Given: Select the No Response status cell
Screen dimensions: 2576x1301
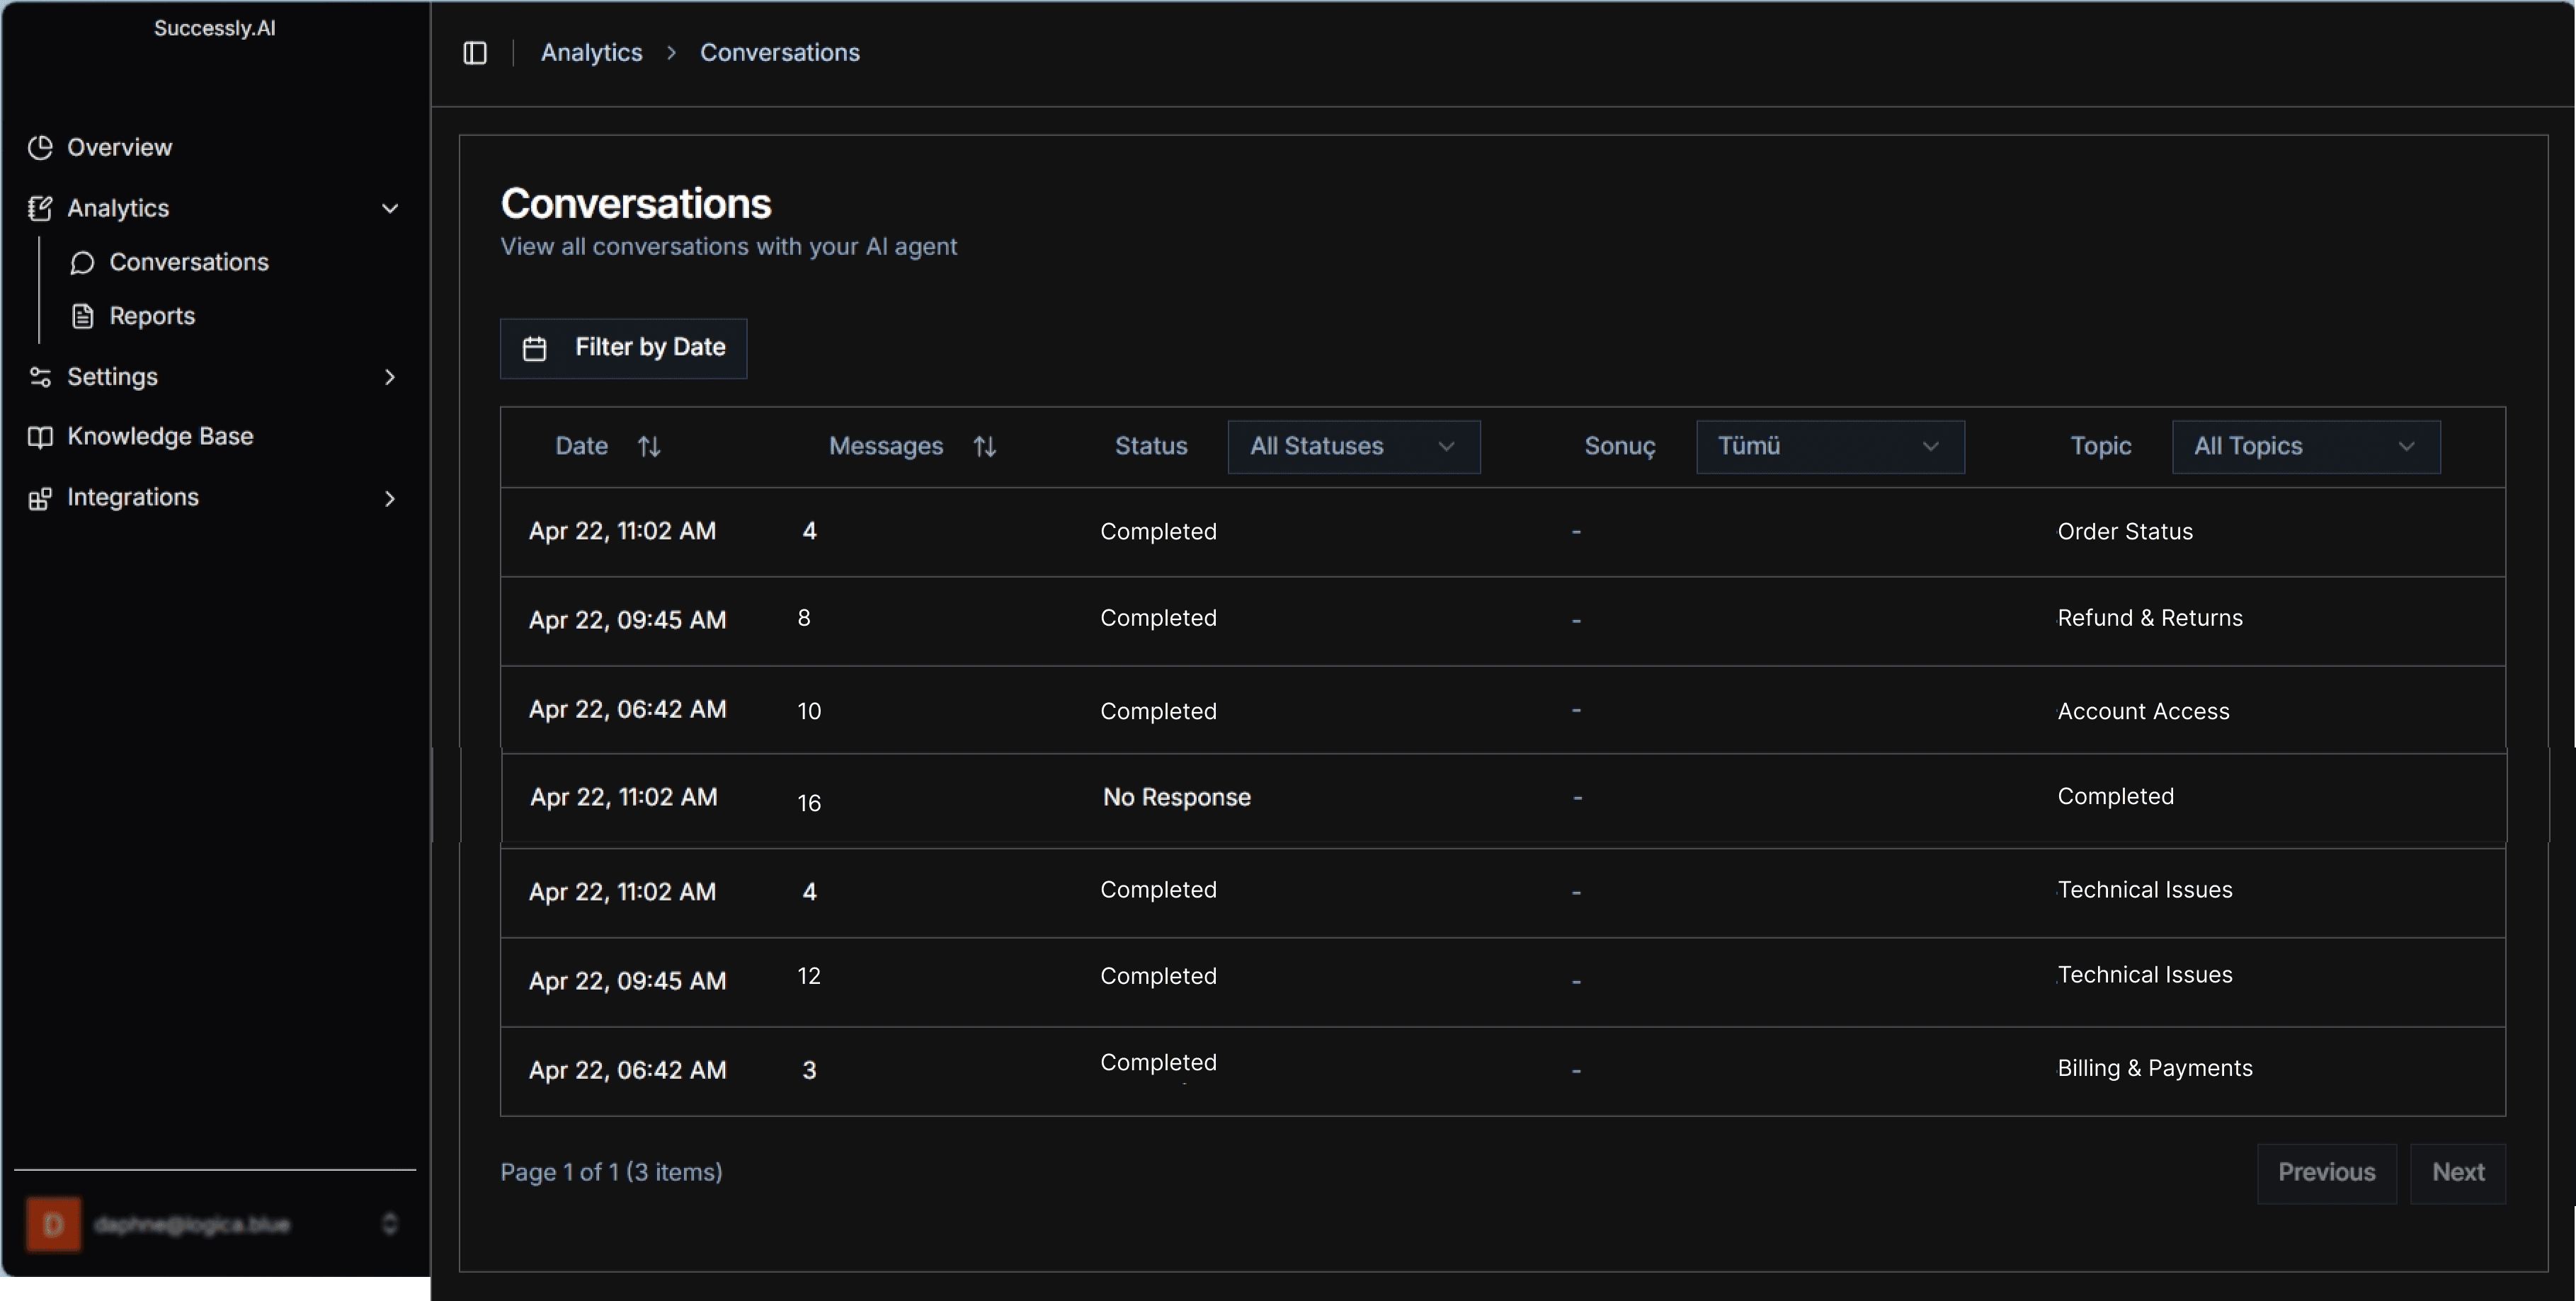Looking at the screenshot, I should 1177,798.
